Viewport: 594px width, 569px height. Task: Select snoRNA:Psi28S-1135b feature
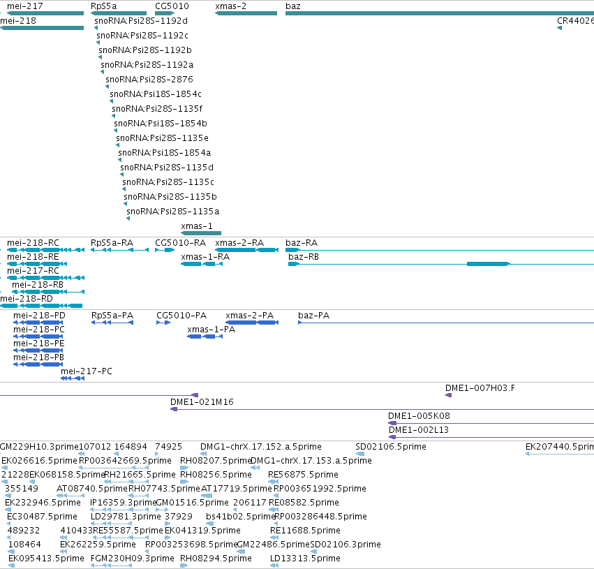126,204
